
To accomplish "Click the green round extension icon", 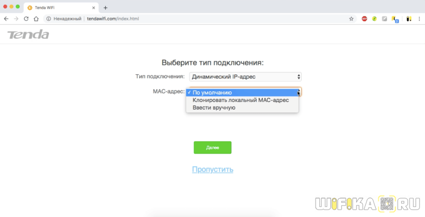I will click(374, 19).
